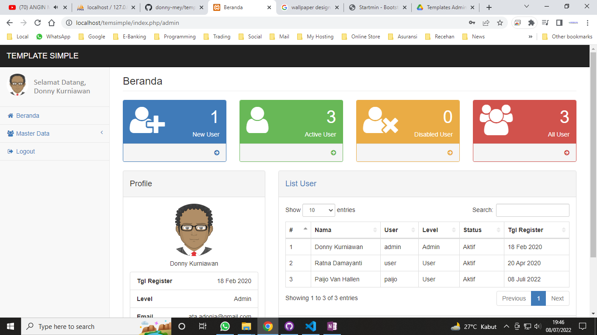This screenshot has height=335, width=597.
Task: Click the List User search field
Action: (532, 210)
